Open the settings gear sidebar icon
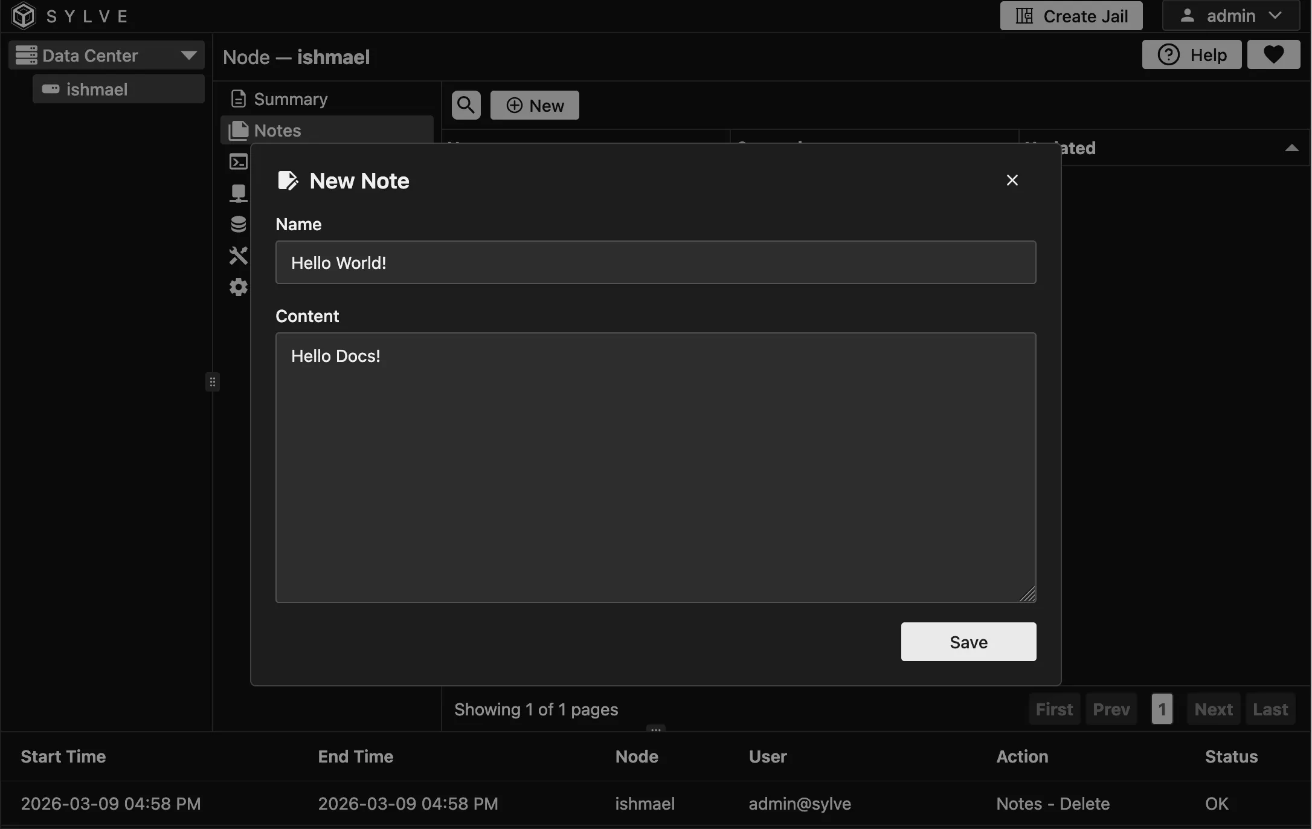This screenshot has width=1312, height=829. (239, 287)
